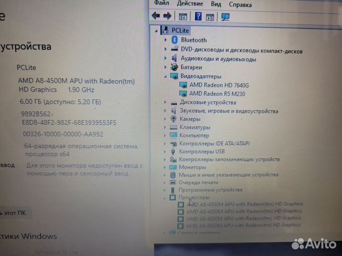Screen dimensions: 342x256
Task: Click the icon for Контроллеры IDE ATA/ATAPI
Action: 173,144
